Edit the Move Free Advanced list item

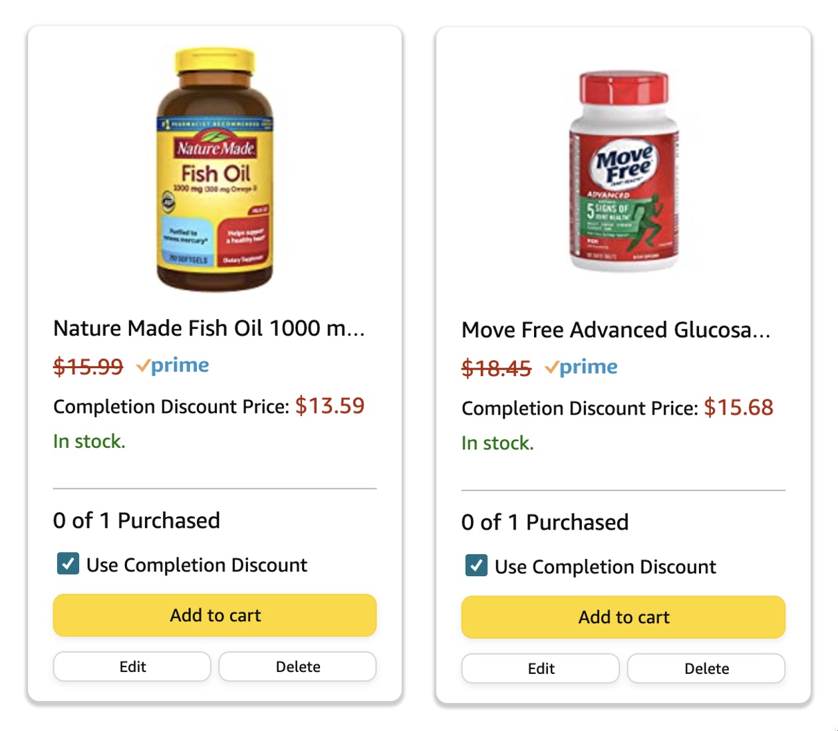tap(540, 668)
